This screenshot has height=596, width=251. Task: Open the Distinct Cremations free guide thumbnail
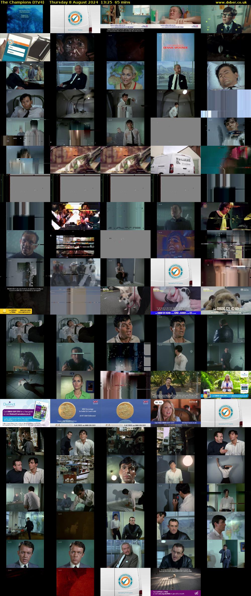(25, 413)
